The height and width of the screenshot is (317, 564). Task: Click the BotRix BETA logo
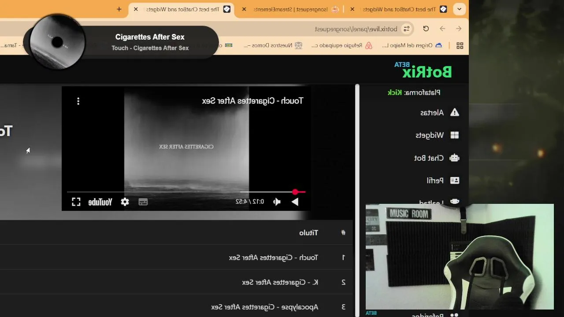[423, 70]
